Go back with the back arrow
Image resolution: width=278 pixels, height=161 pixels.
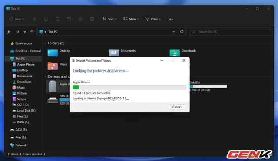(9, 32)
